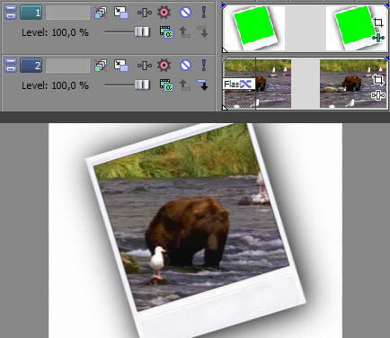Solo track 1 with exclamation icon
390x338 pixels.
[x=204, y=13]
